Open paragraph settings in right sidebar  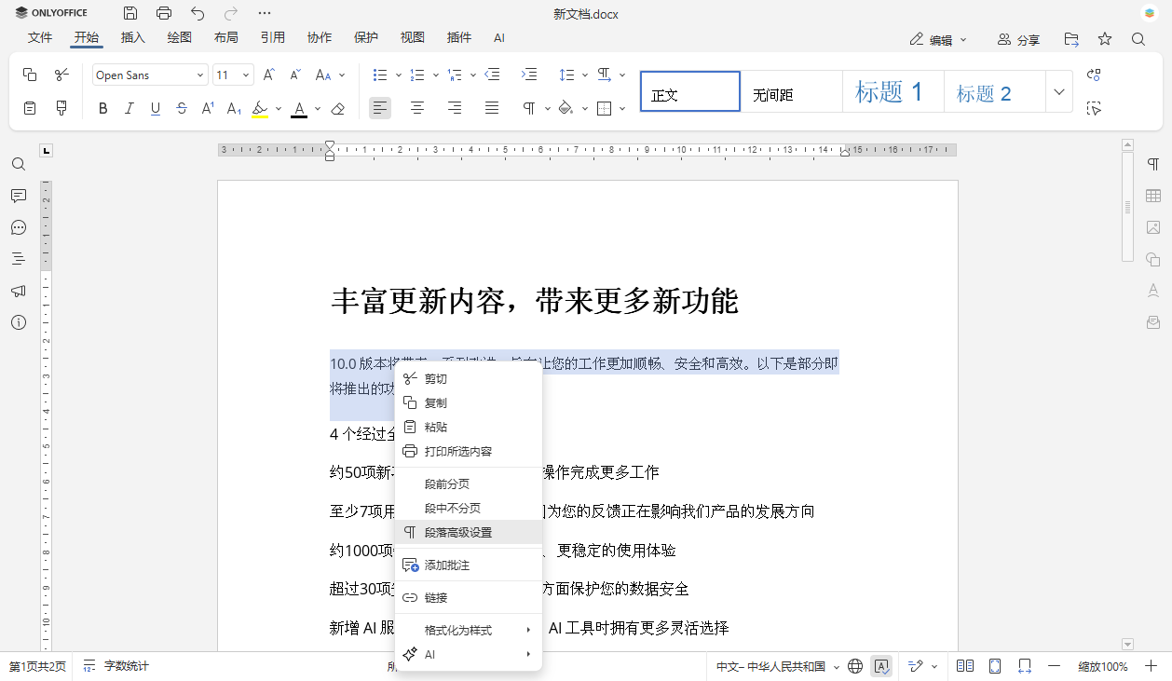1153,165
